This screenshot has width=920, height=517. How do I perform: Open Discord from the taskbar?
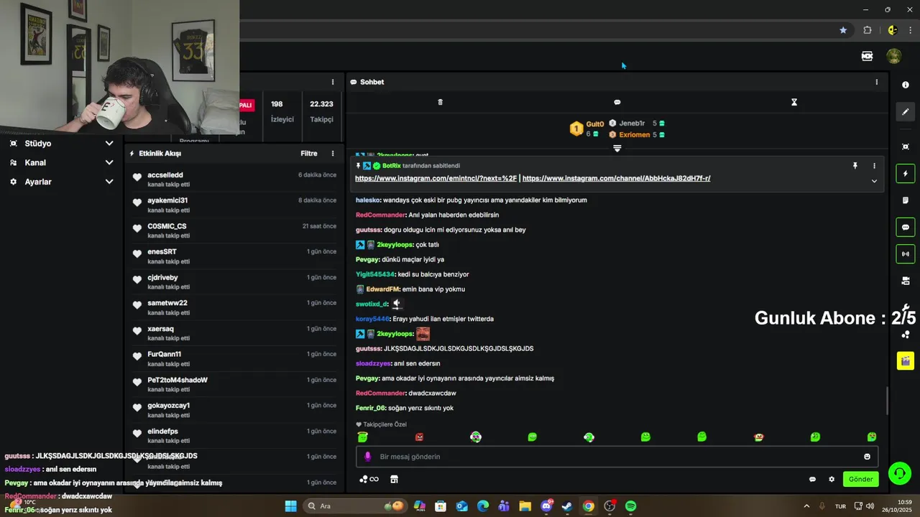pyautogui.click(x=546, y=506)
